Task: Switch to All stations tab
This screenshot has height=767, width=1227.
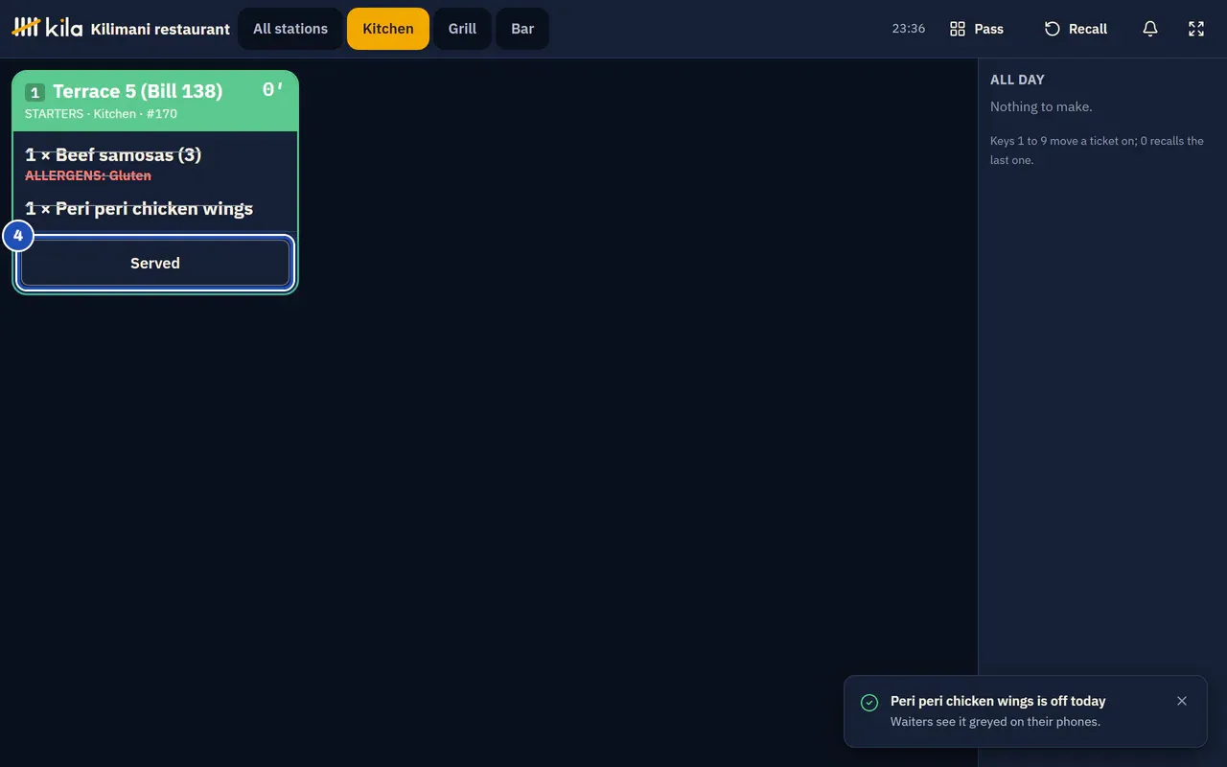Action: 290,29
